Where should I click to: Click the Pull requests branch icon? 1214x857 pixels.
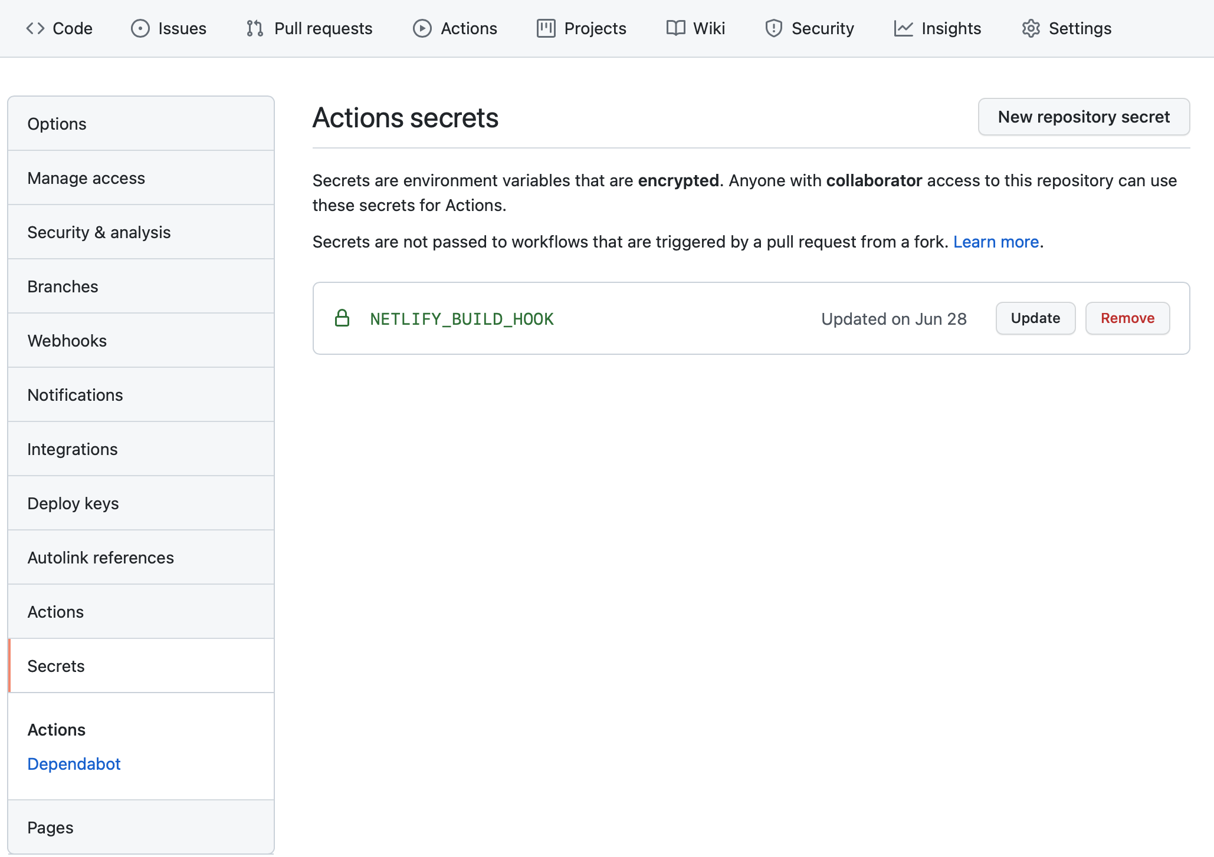(254, 28)
